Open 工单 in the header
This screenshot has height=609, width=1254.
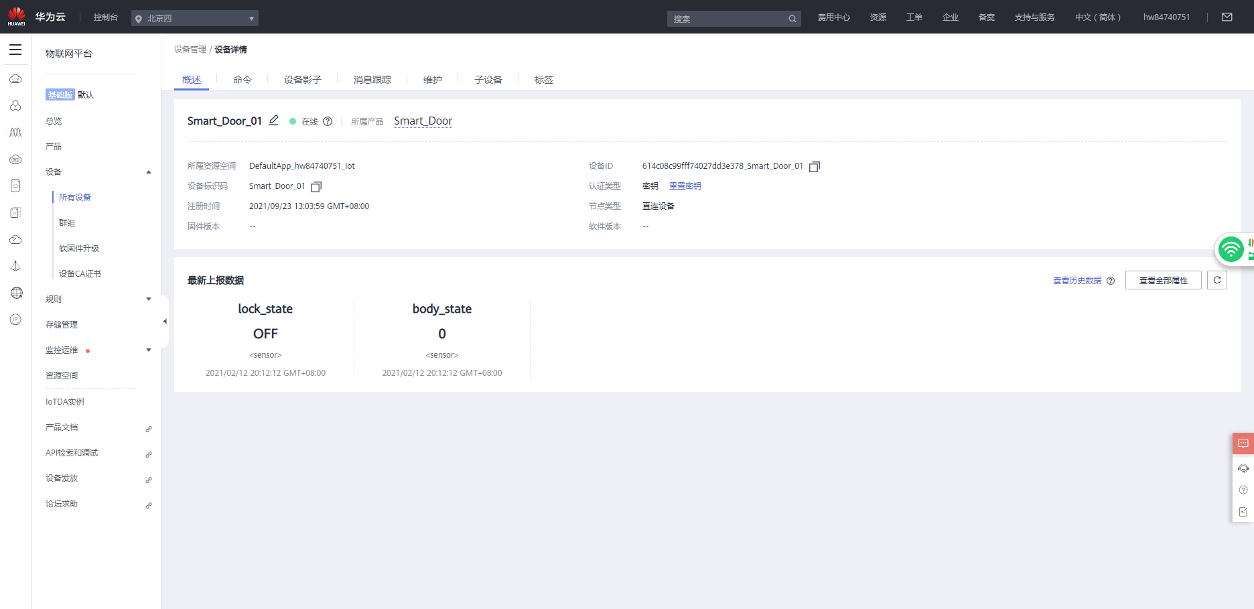pos(914,17)
